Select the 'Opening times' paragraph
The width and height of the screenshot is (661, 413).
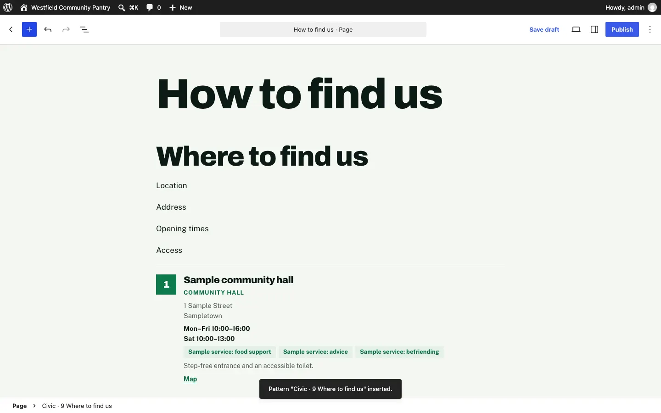click(x=182, y=229)
